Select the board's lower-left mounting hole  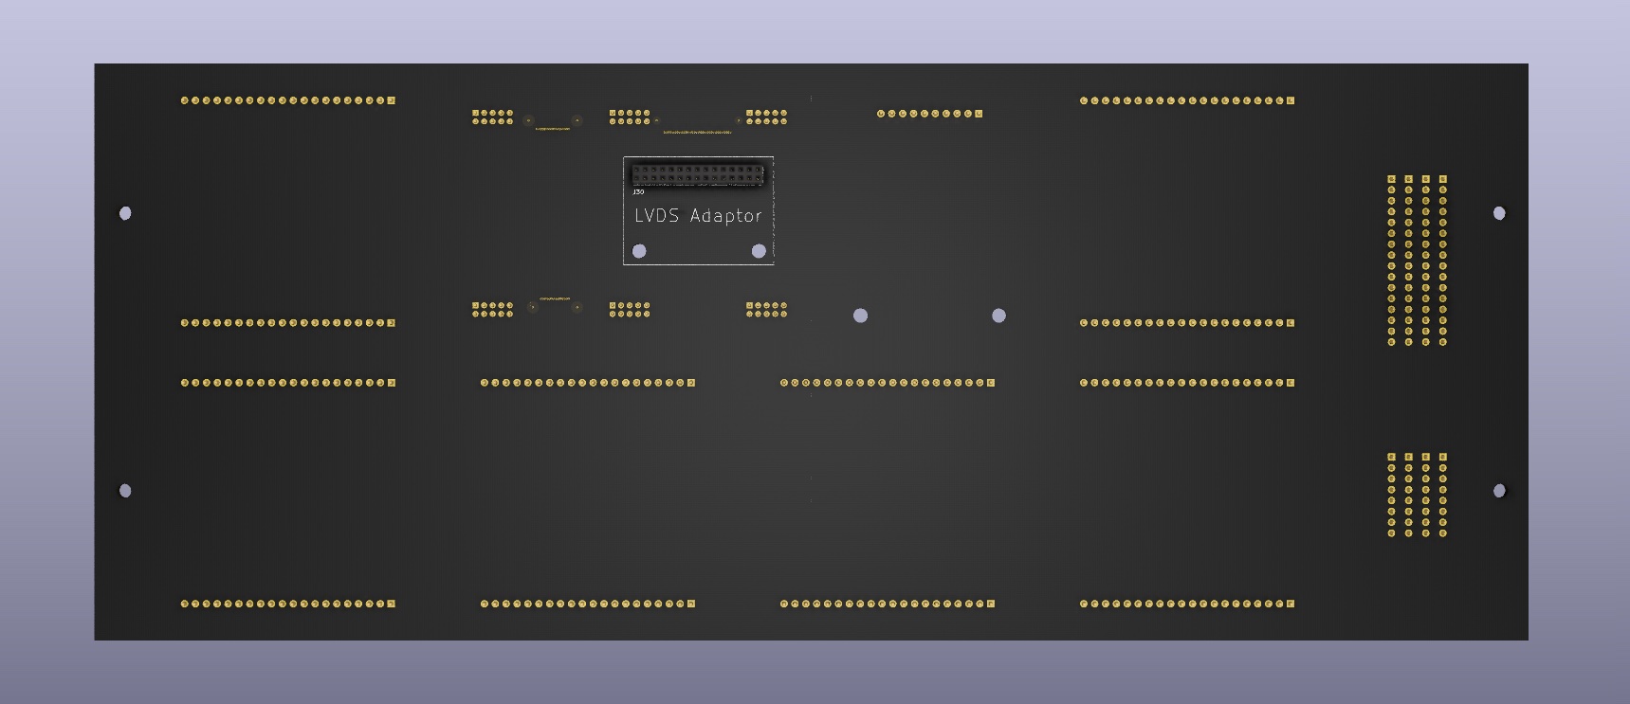[x=125, y=491]
